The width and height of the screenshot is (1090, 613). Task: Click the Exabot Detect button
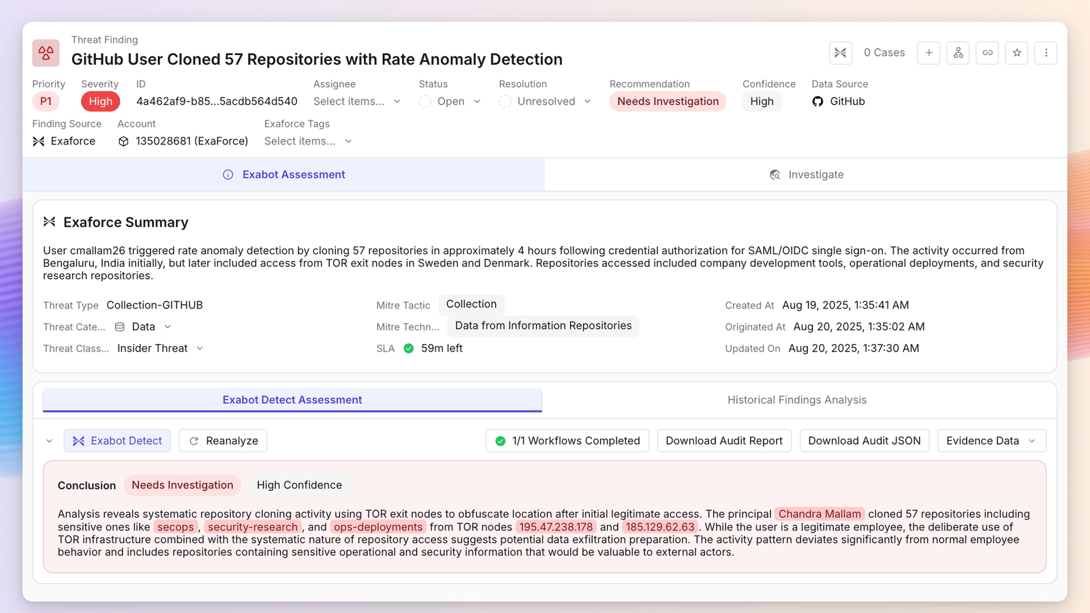coord(117,441)
